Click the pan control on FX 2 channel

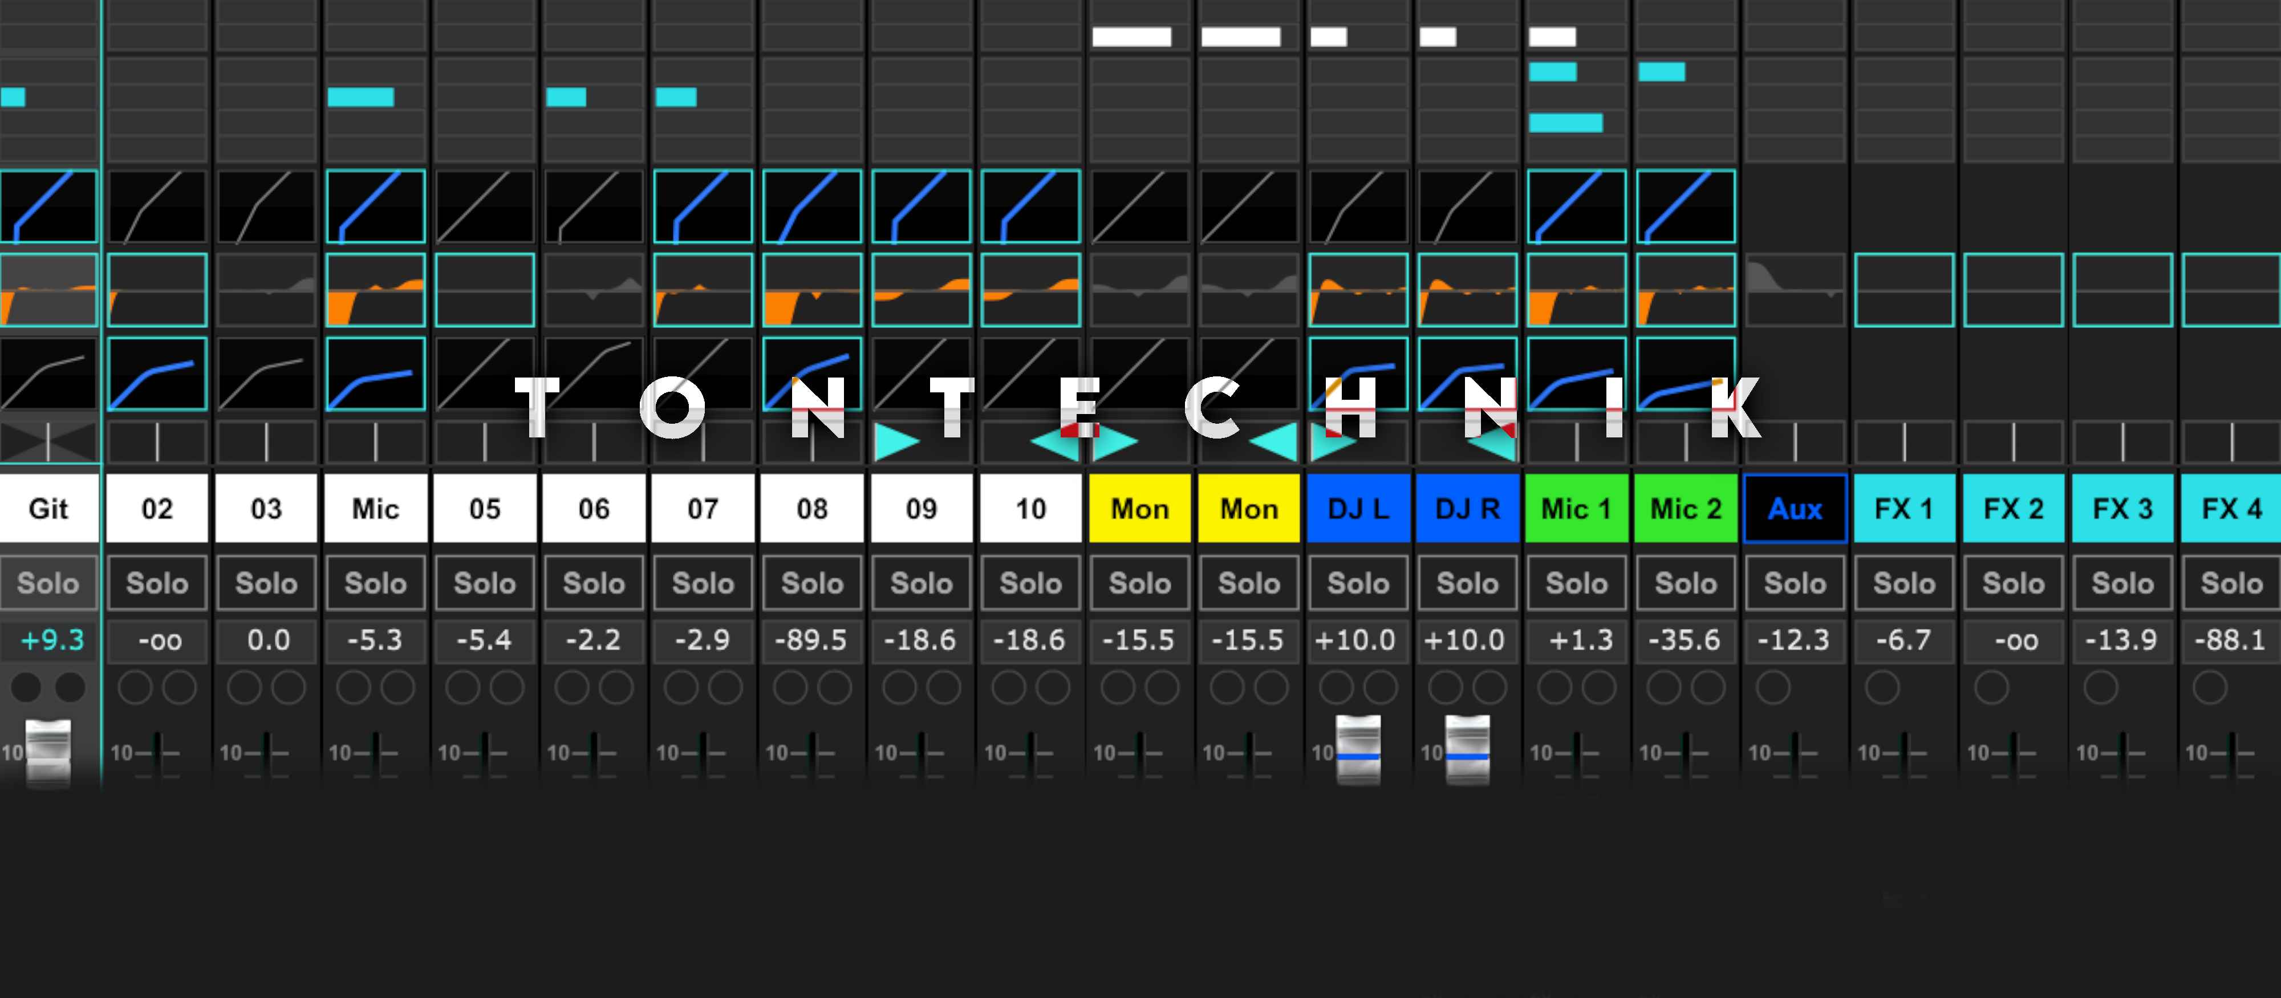tap(2014, 442)
